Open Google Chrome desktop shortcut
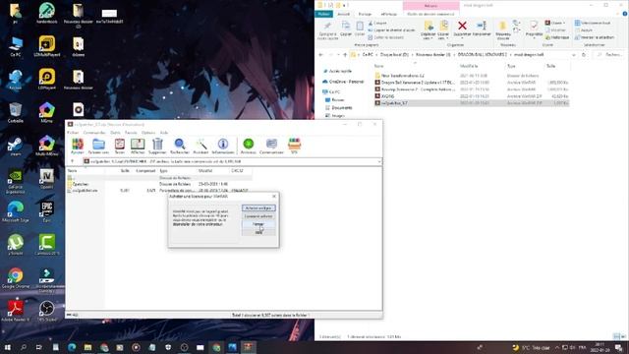 (x=16, y=277)
